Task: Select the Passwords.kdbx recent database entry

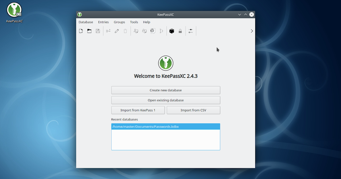Action: coord(166,126)
